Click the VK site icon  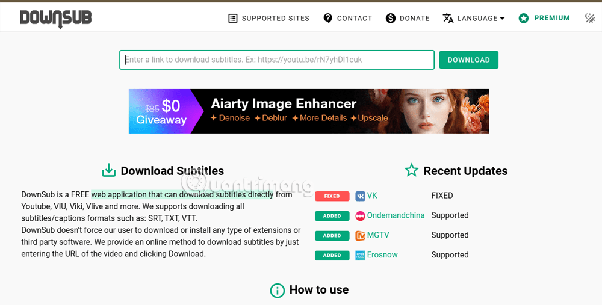(x=360, y=196)
